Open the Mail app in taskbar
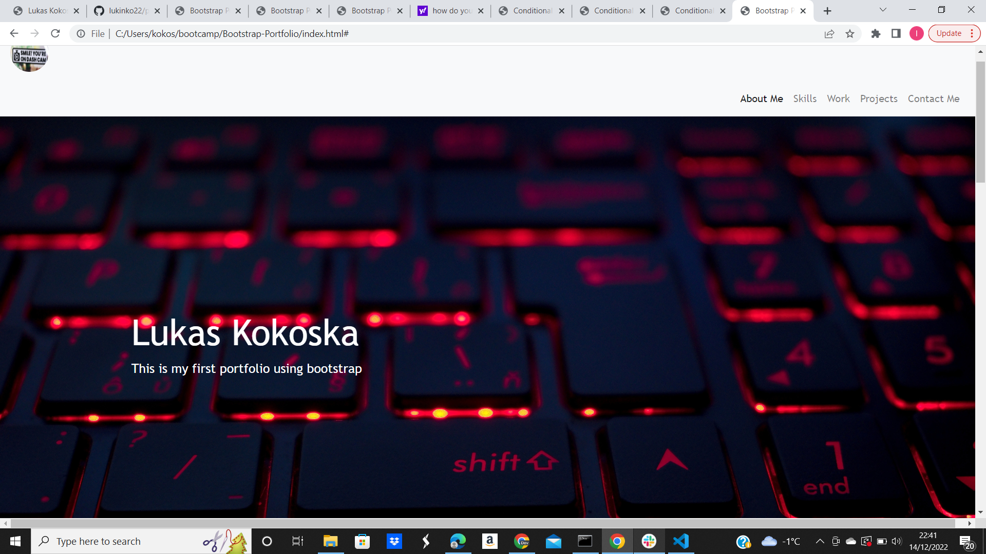986x554 pixels. pos(554,541)
